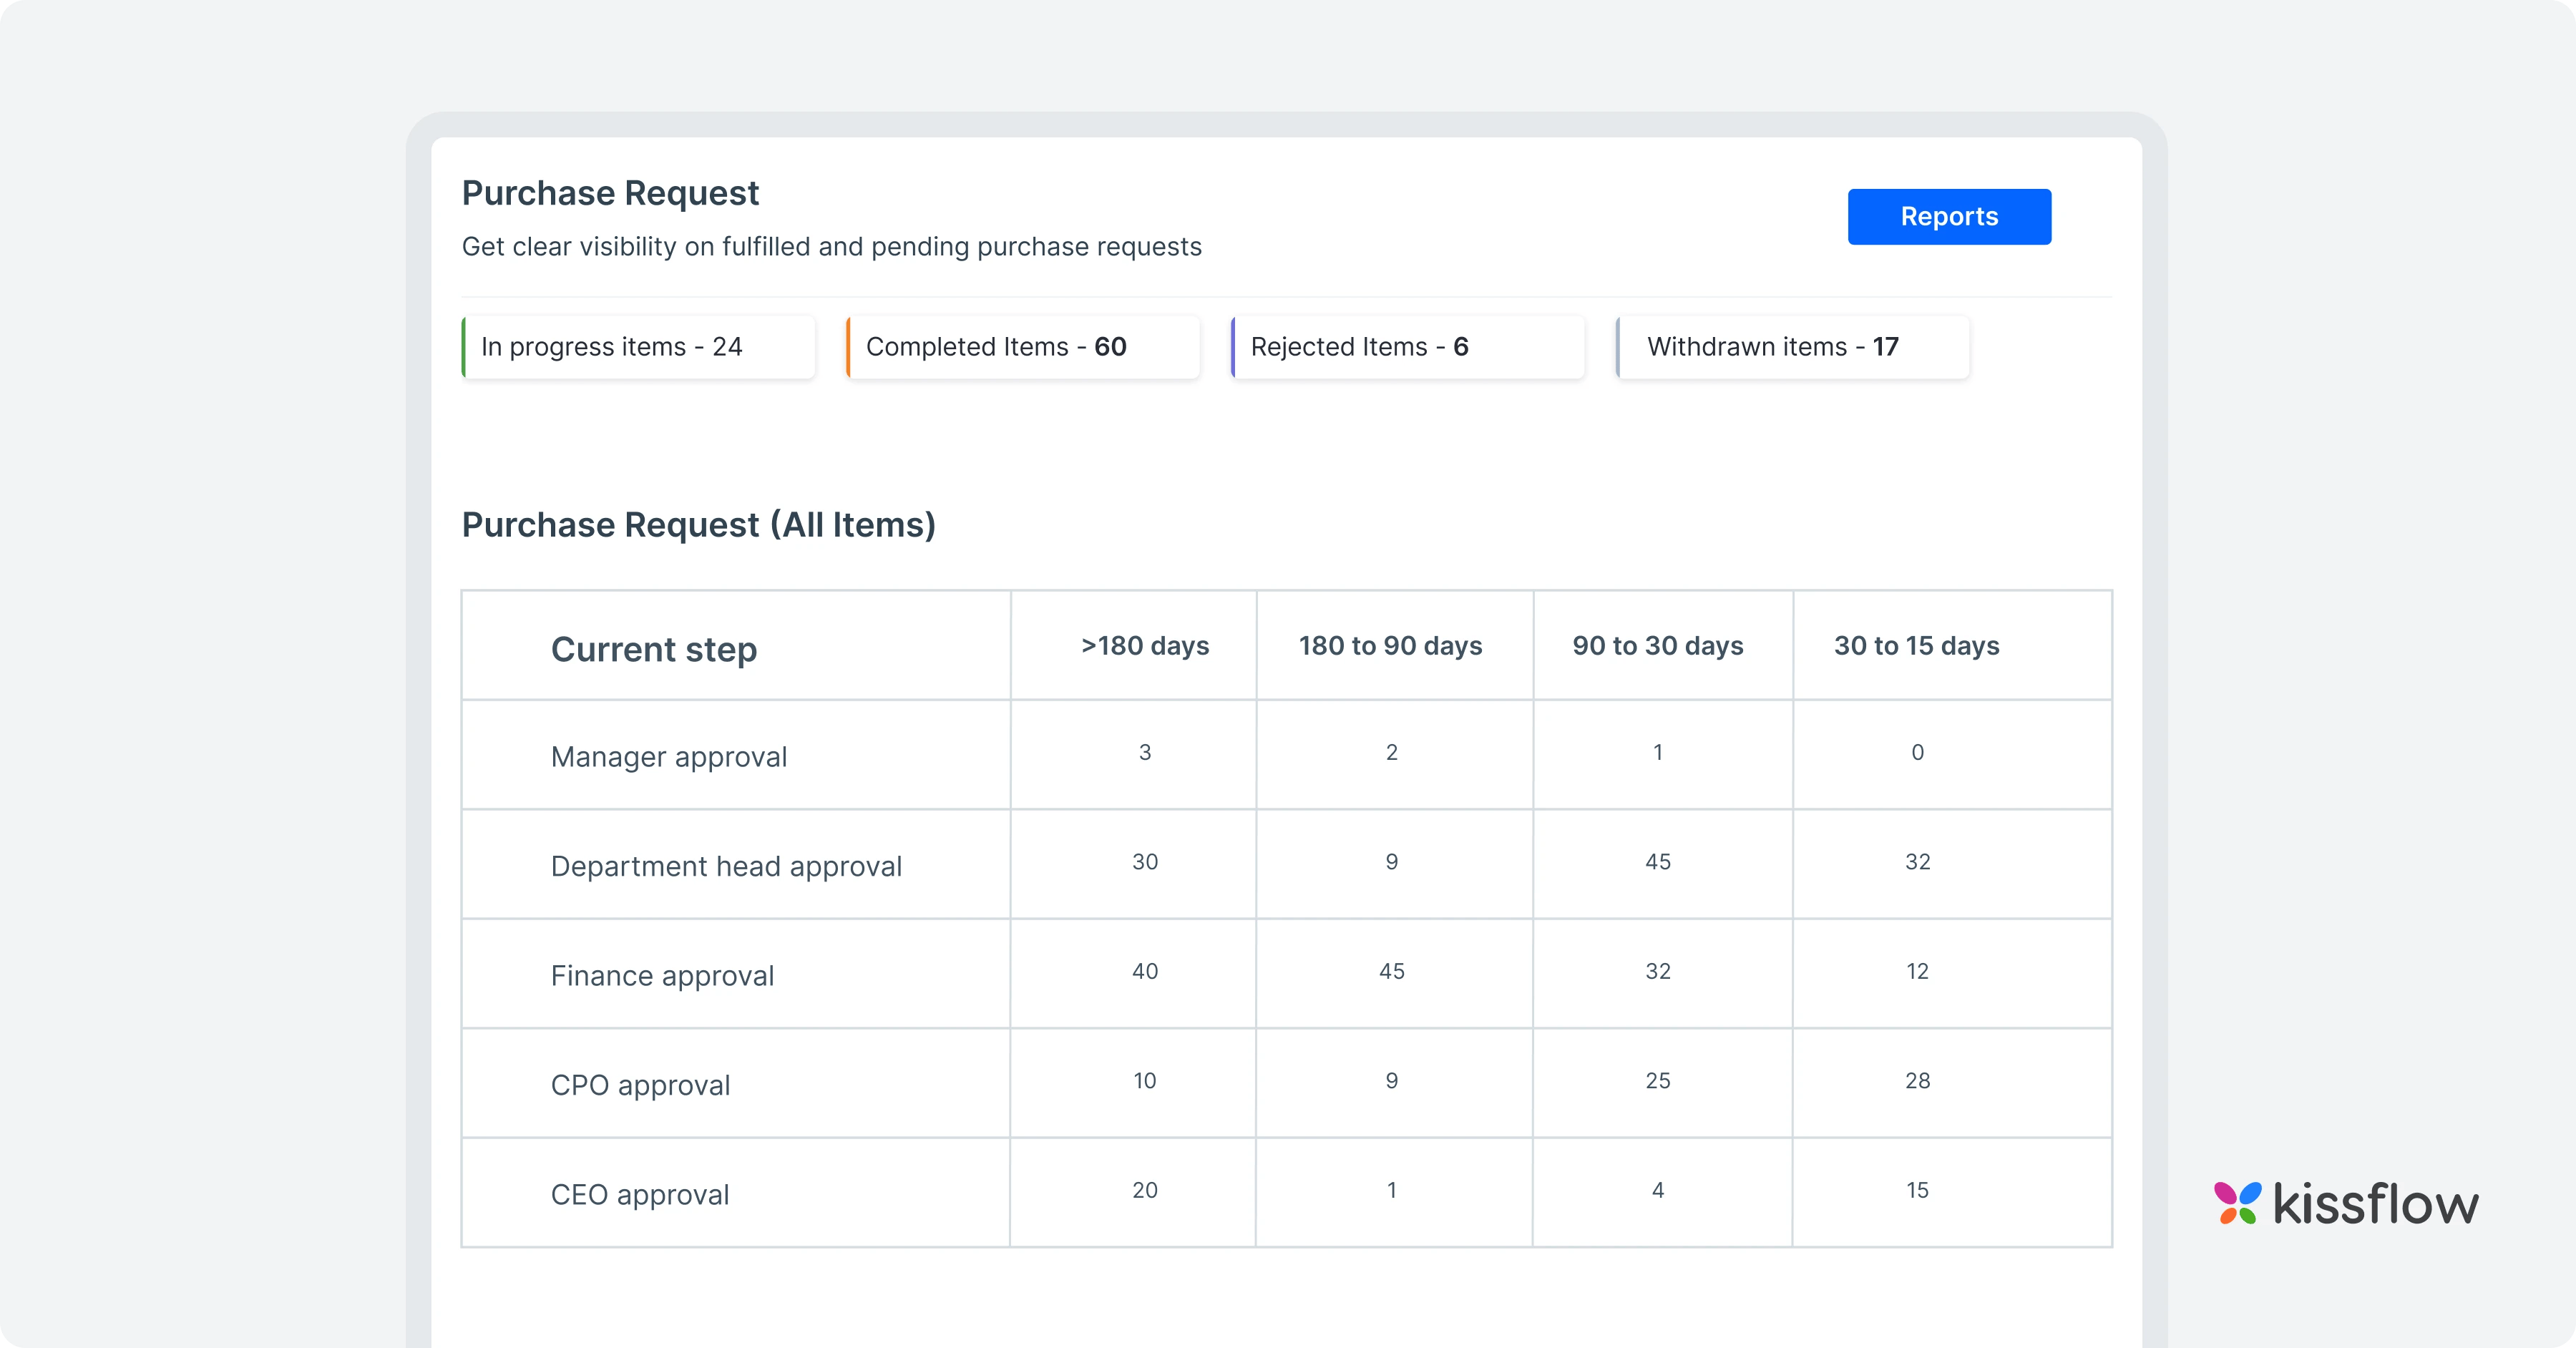Click Finance approval >180 days value 40

1145,971
